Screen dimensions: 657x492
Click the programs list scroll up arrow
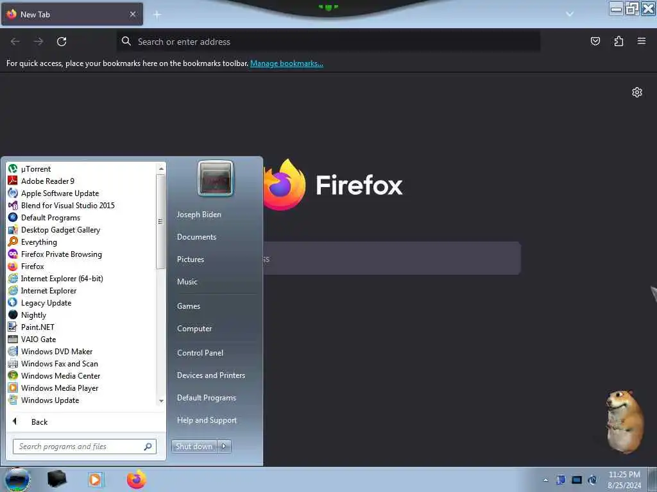[161, 168]
